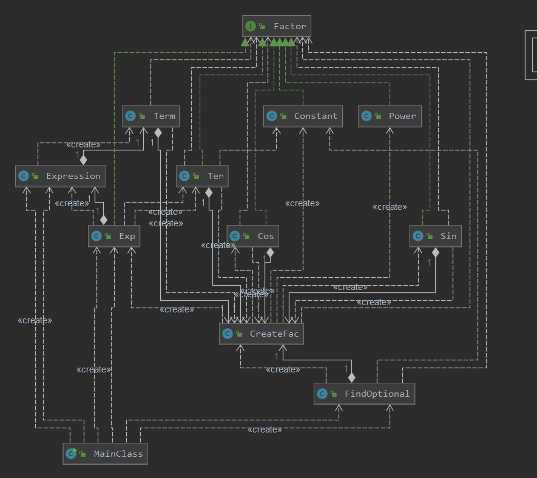This screenshot has width=537, height=478.
Task: Click the class icon on Power node
Action: tap(366, 116)
